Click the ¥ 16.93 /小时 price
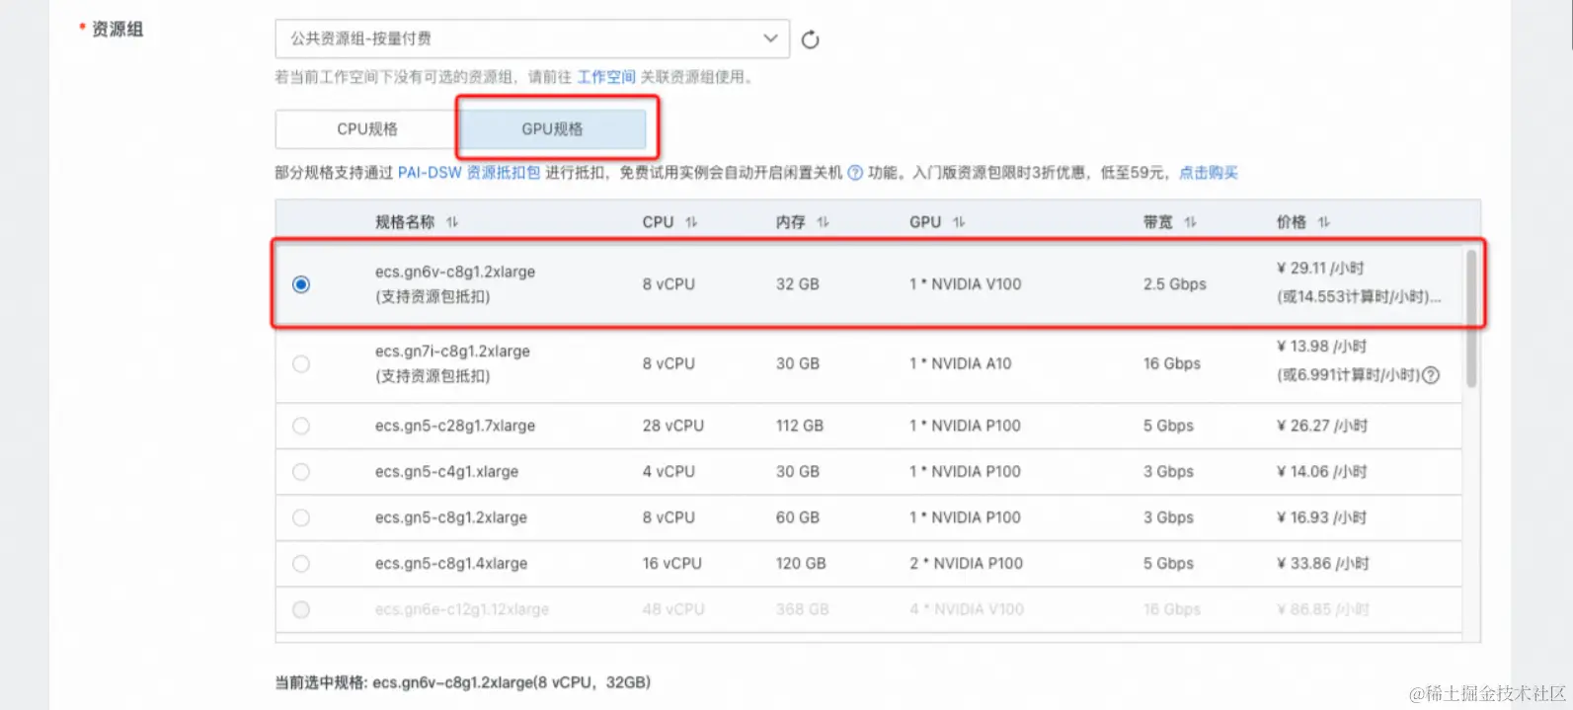 point(1322,517)
